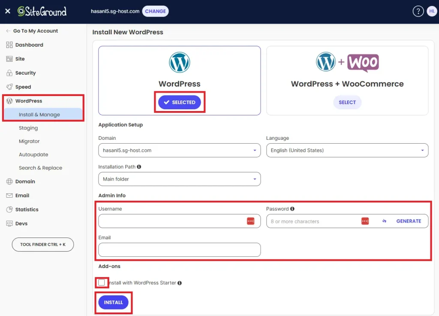Screen dimensions: 439x316
Task: Click the Speed rocket icon
Action: pos(9,87)
